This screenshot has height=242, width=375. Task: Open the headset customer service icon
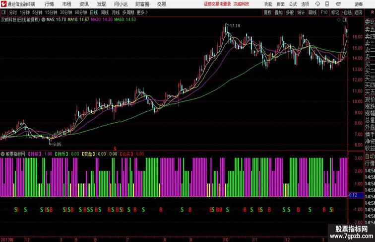(317, 4)
